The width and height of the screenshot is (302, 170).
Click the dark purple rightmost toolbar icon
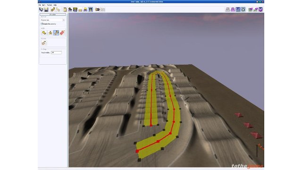[x=260, y=9]
